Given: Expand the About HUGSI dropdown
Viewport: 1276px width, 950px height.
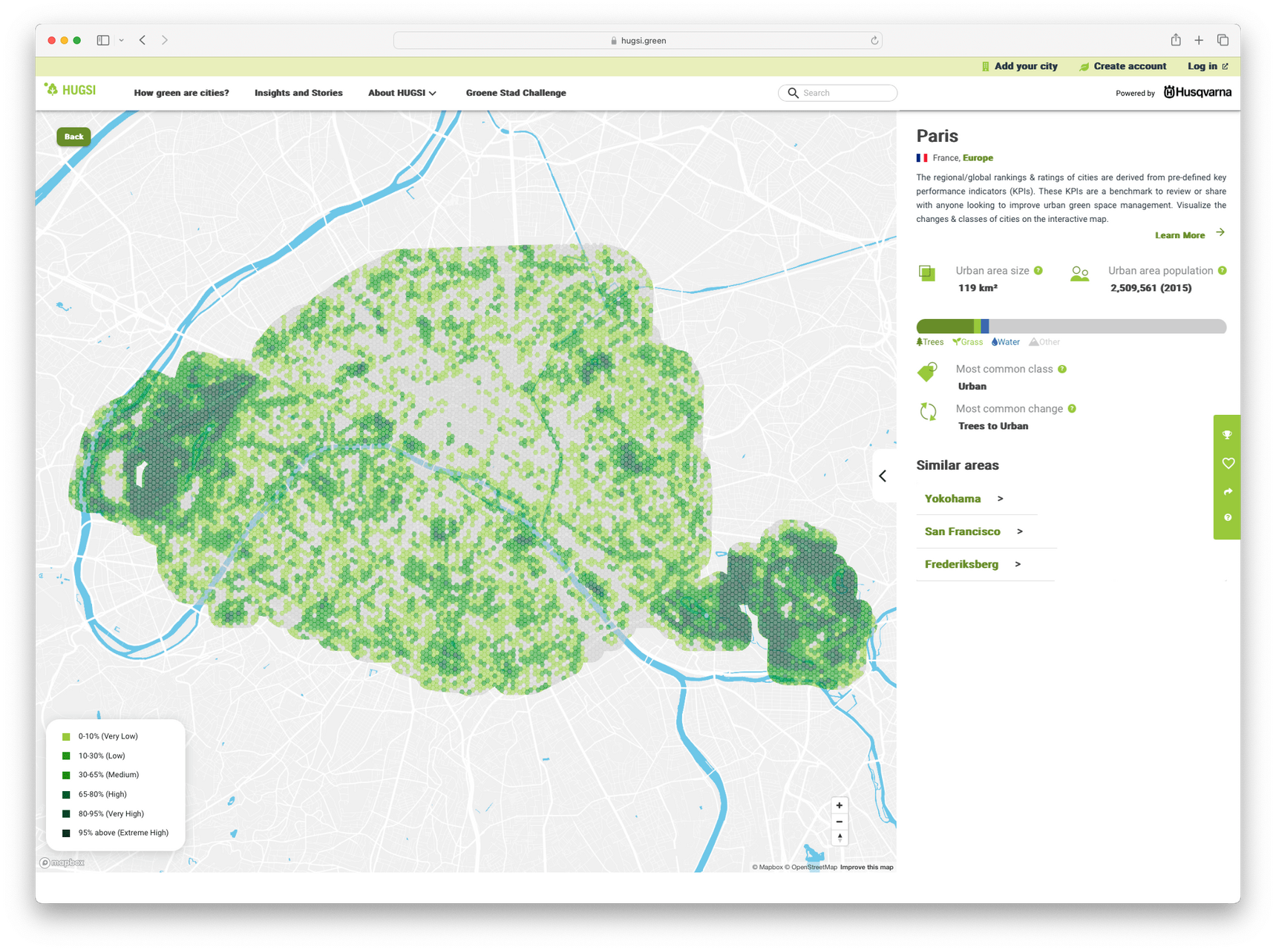Looking at the screenshot, I should [402, 93].
